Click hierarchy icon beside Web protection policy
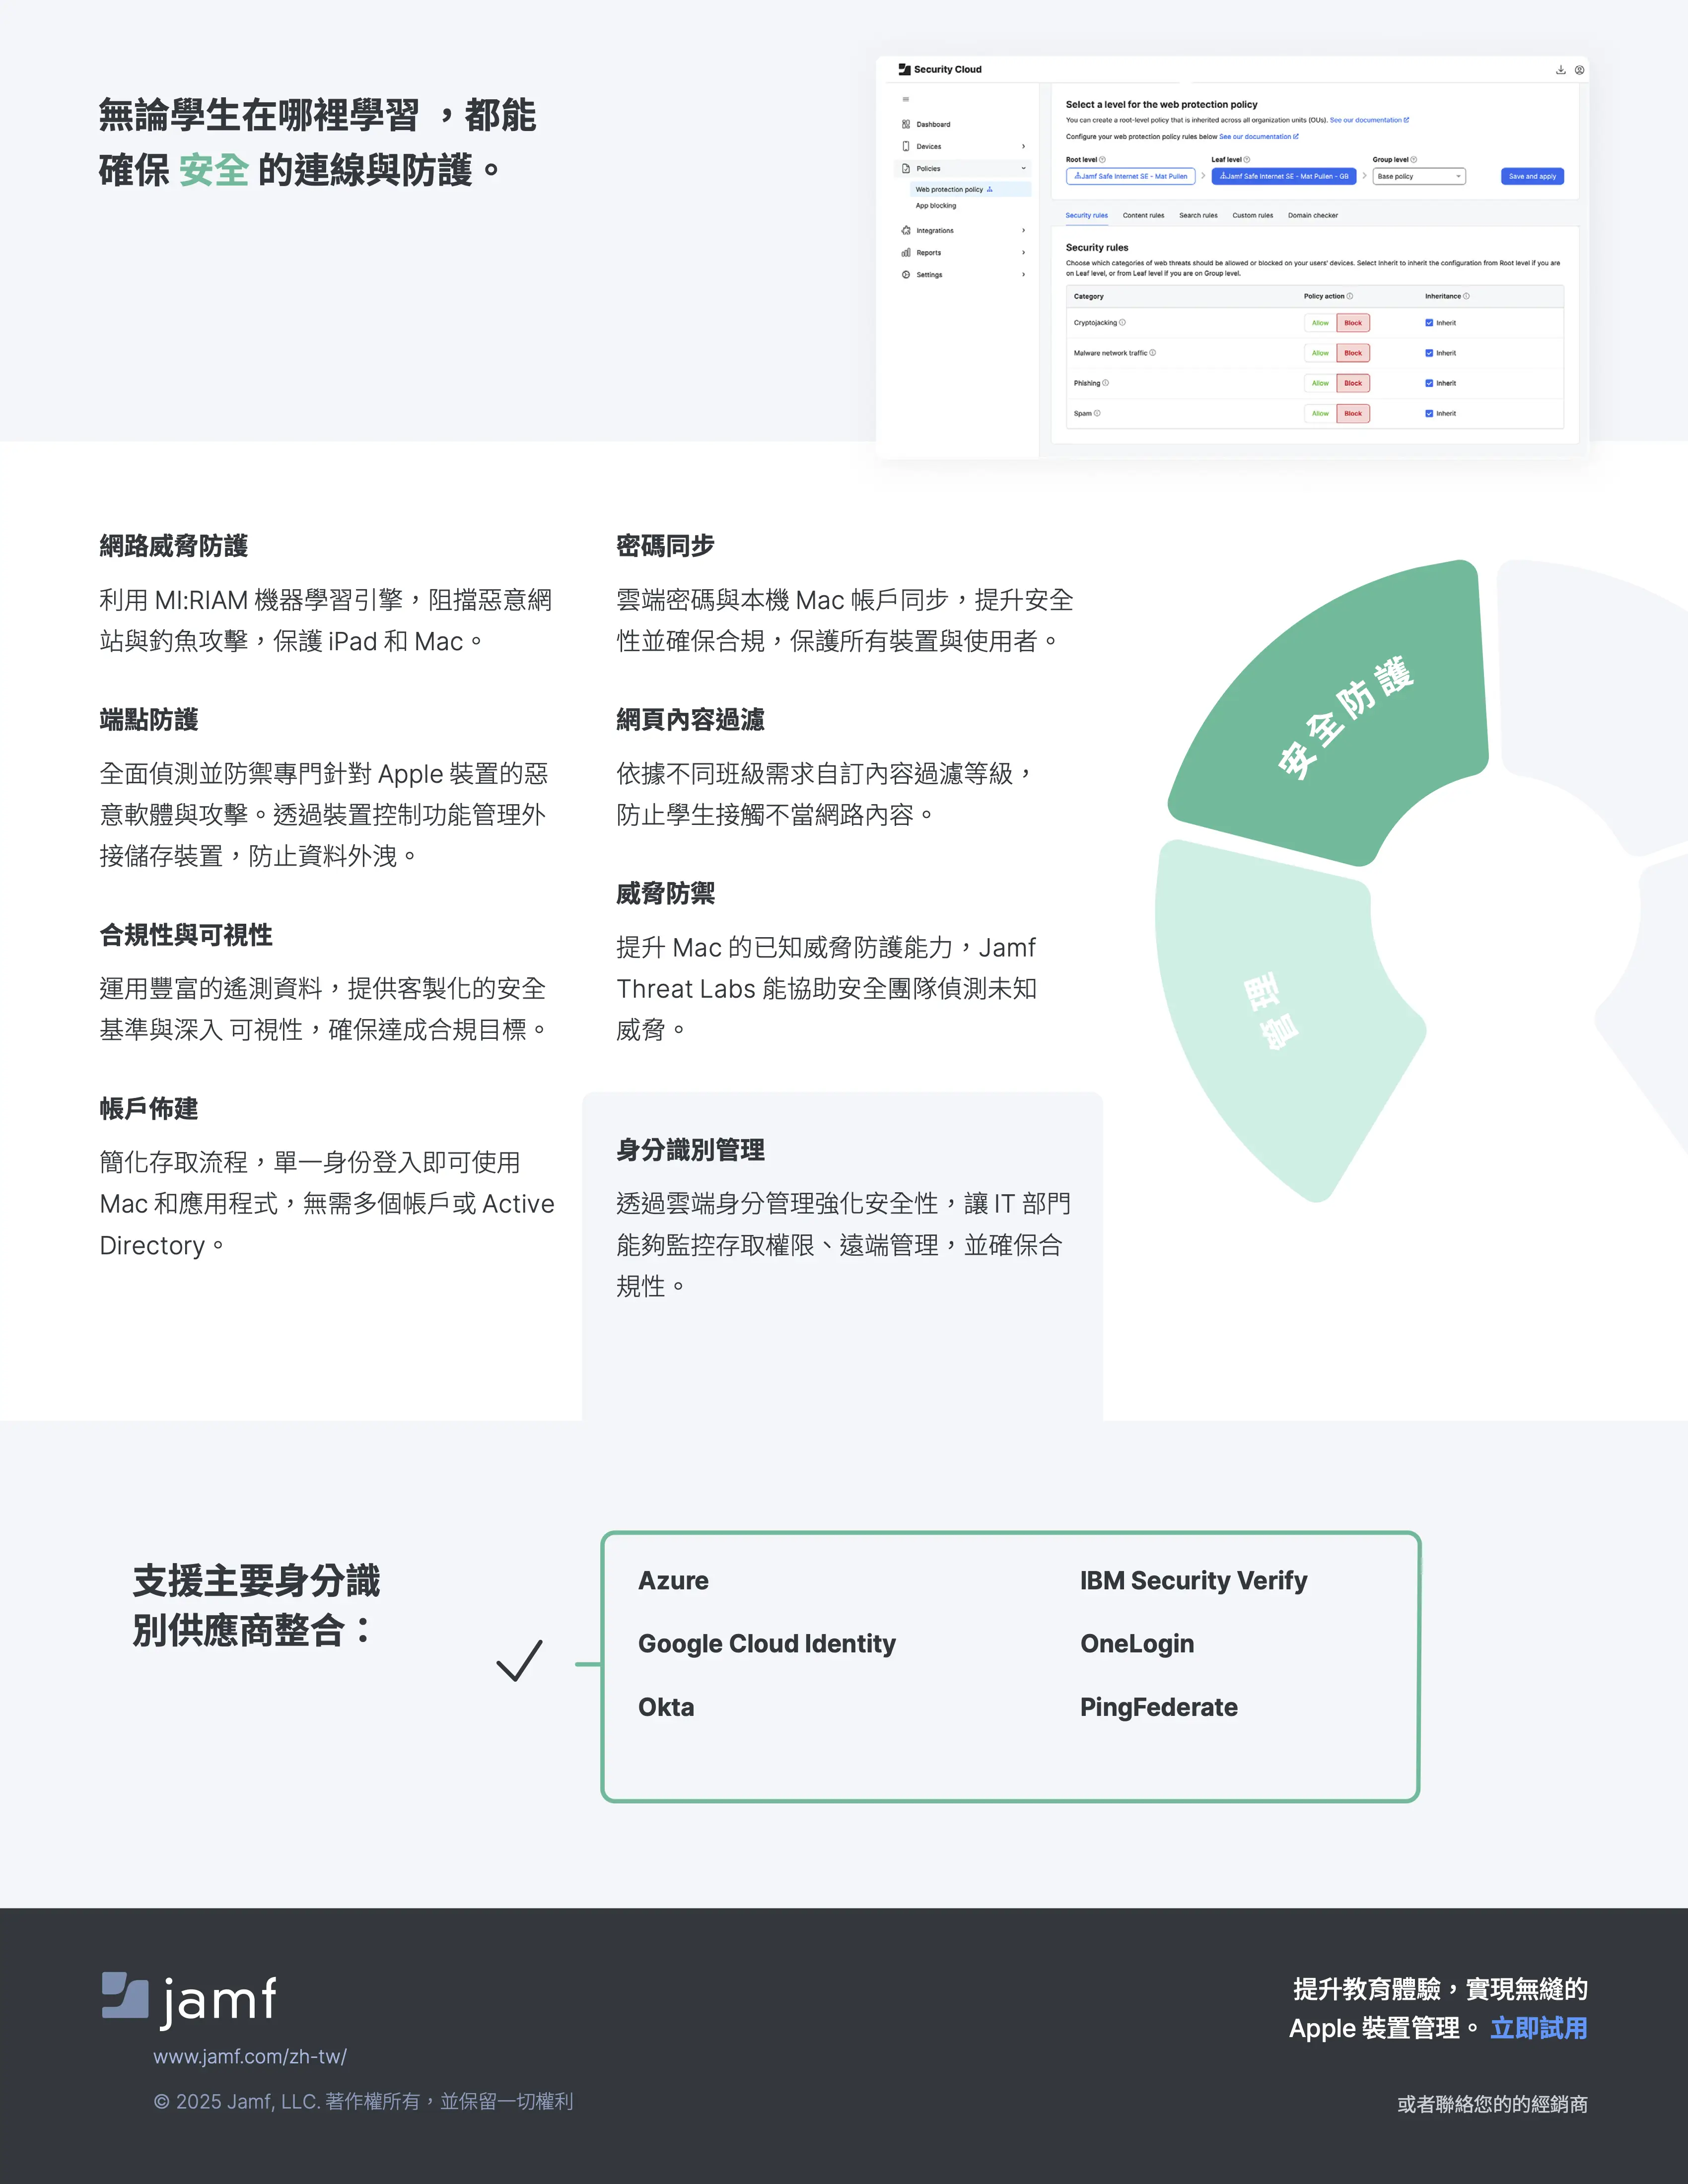 click(990, 189)
